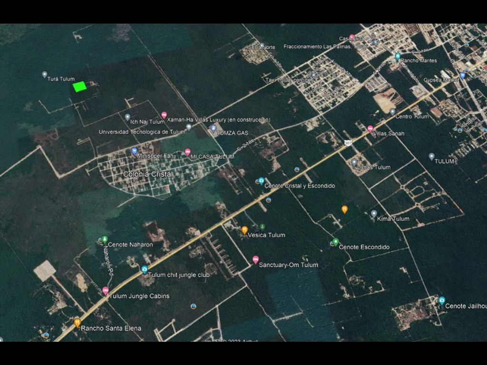This screenshot has width=487, height=365.
Task: Click the Centro Tulum location pin
Action: [392, 112]
